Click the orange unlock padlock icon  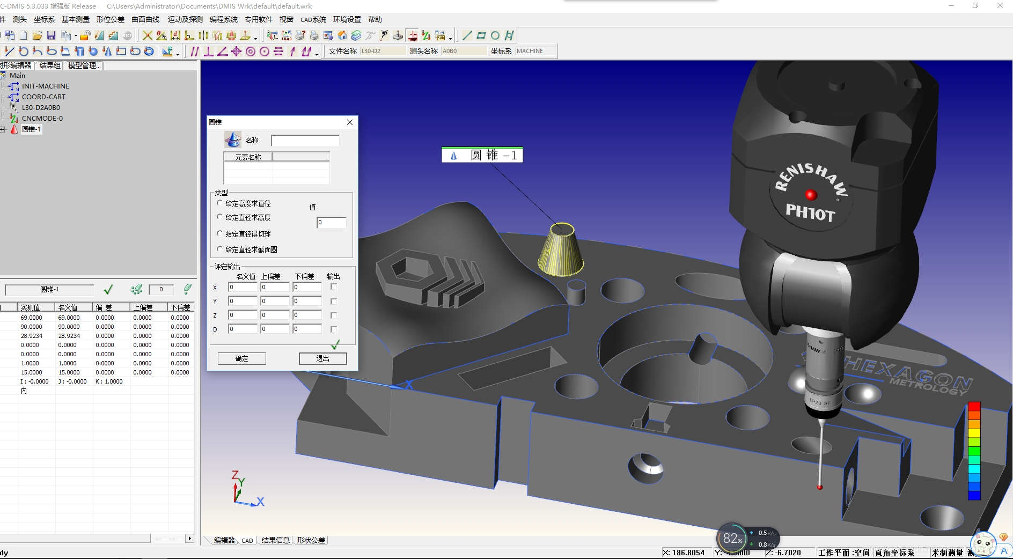(85, 35)
